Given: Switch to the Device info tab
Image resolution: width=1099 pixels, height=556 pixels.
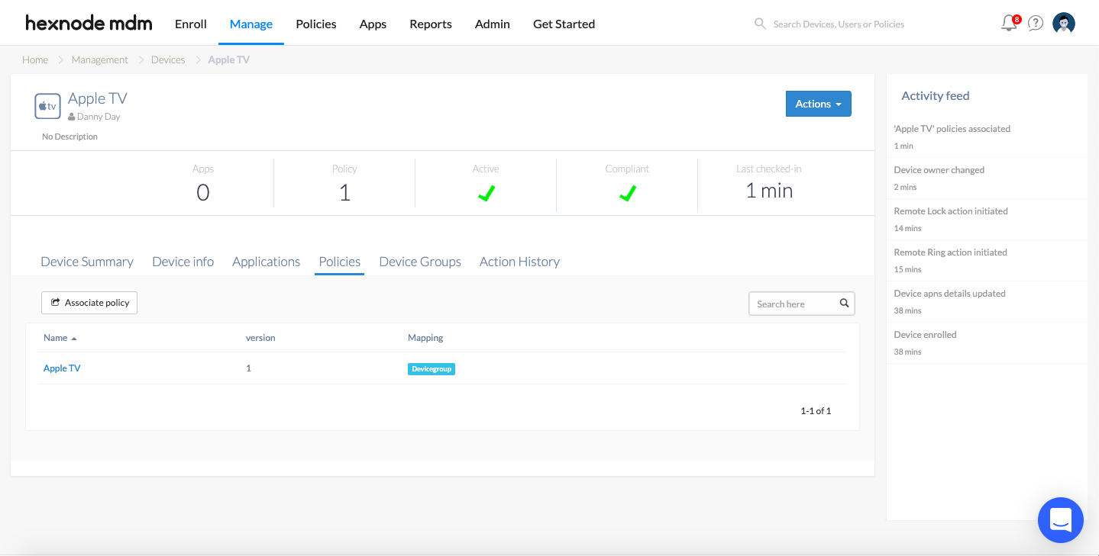Looking at the screenshot, I should click(x=183, y=262).
